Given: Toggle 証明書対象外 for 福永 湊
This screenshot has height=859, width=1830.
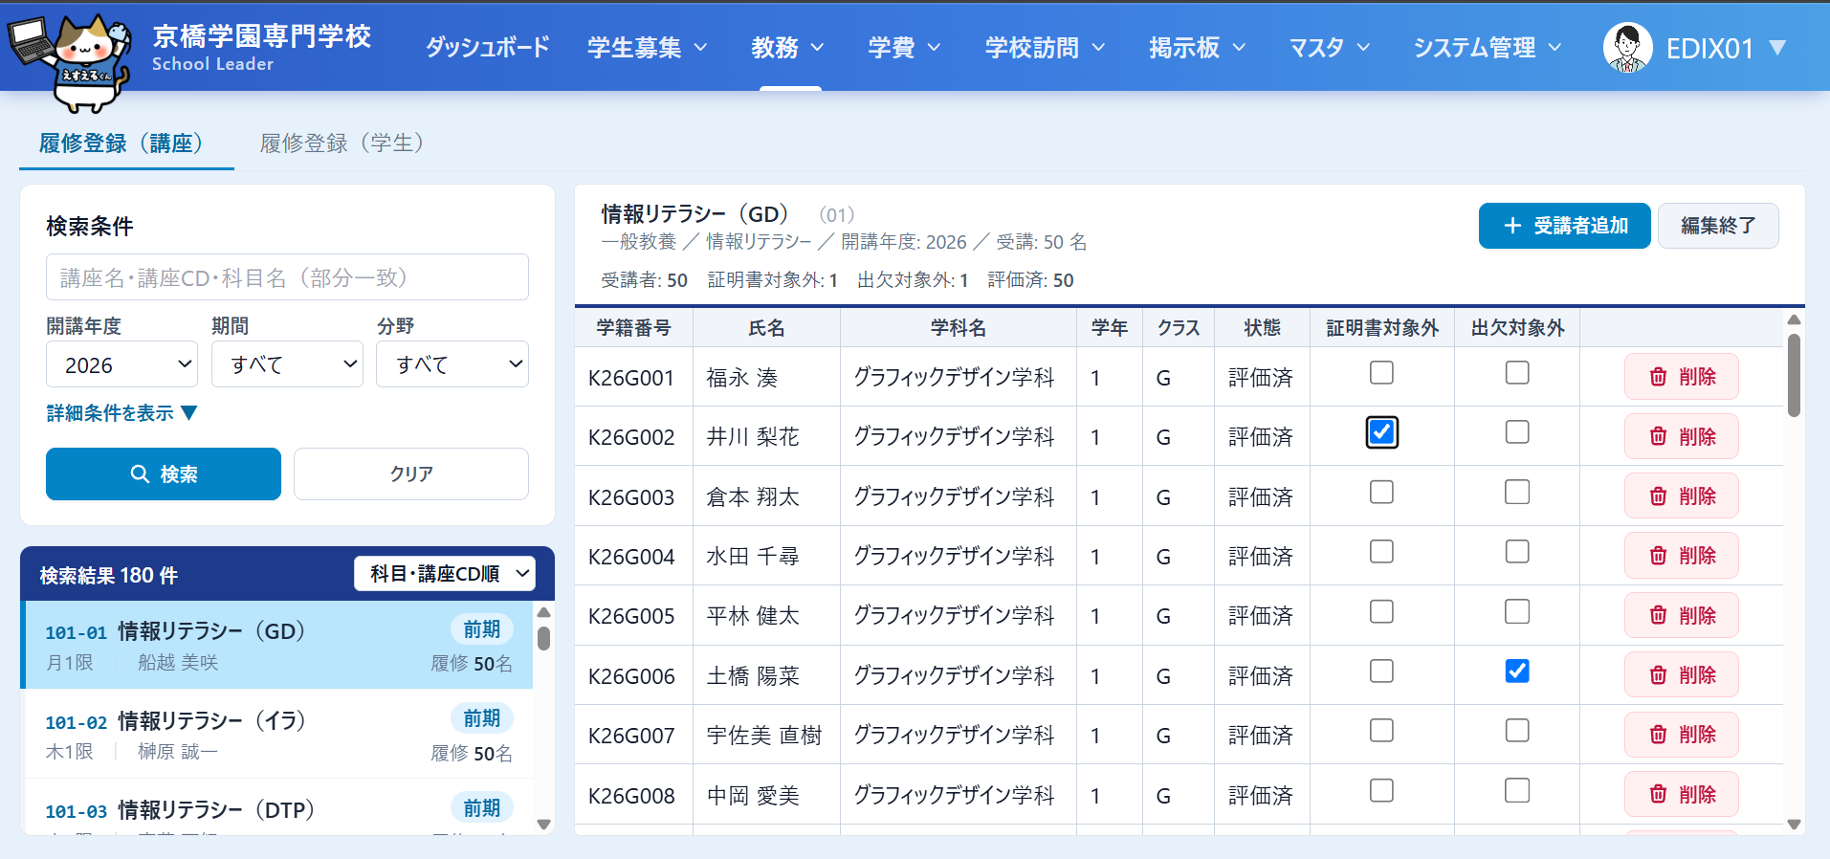Looking at the screenshot, I should coord(1381,373).
